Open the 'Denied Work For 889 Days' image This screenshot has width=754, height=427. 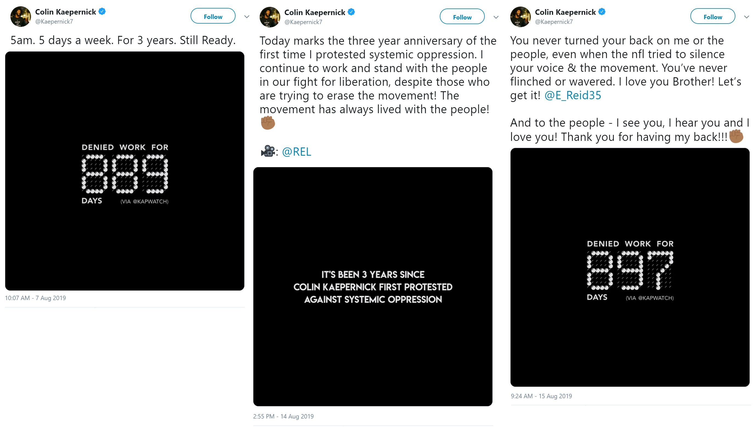click(125, 171)
